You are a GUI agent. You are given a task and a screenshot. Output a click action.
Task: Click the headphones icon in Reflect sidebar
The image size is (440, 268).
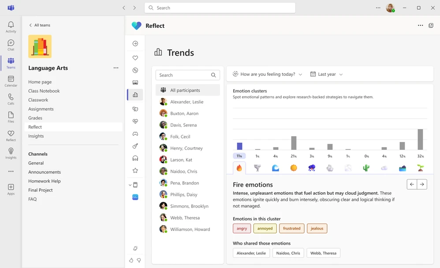(135, 158)
